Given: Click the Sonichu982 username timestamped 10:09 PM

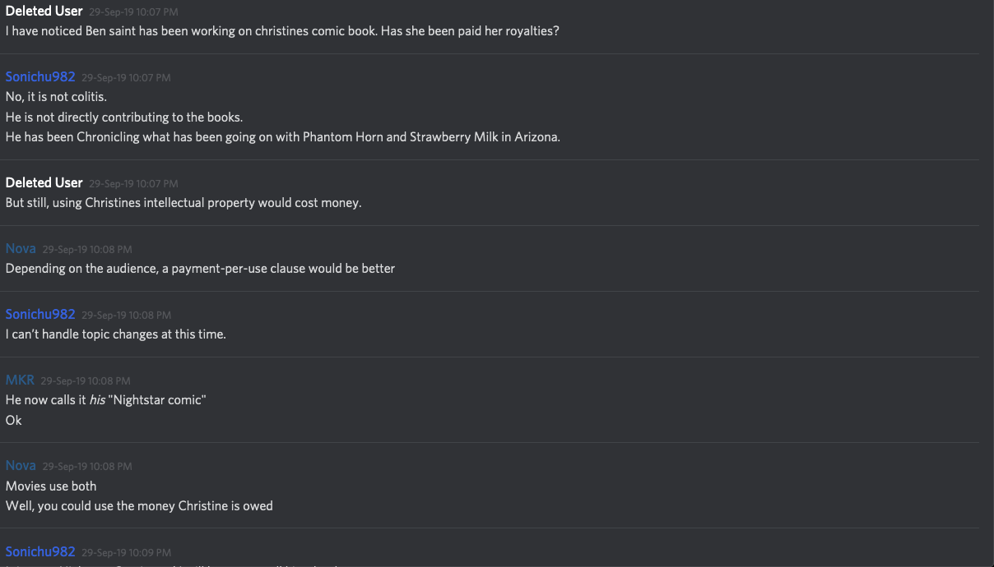Looking at the screenshot, I should point(40,551).
